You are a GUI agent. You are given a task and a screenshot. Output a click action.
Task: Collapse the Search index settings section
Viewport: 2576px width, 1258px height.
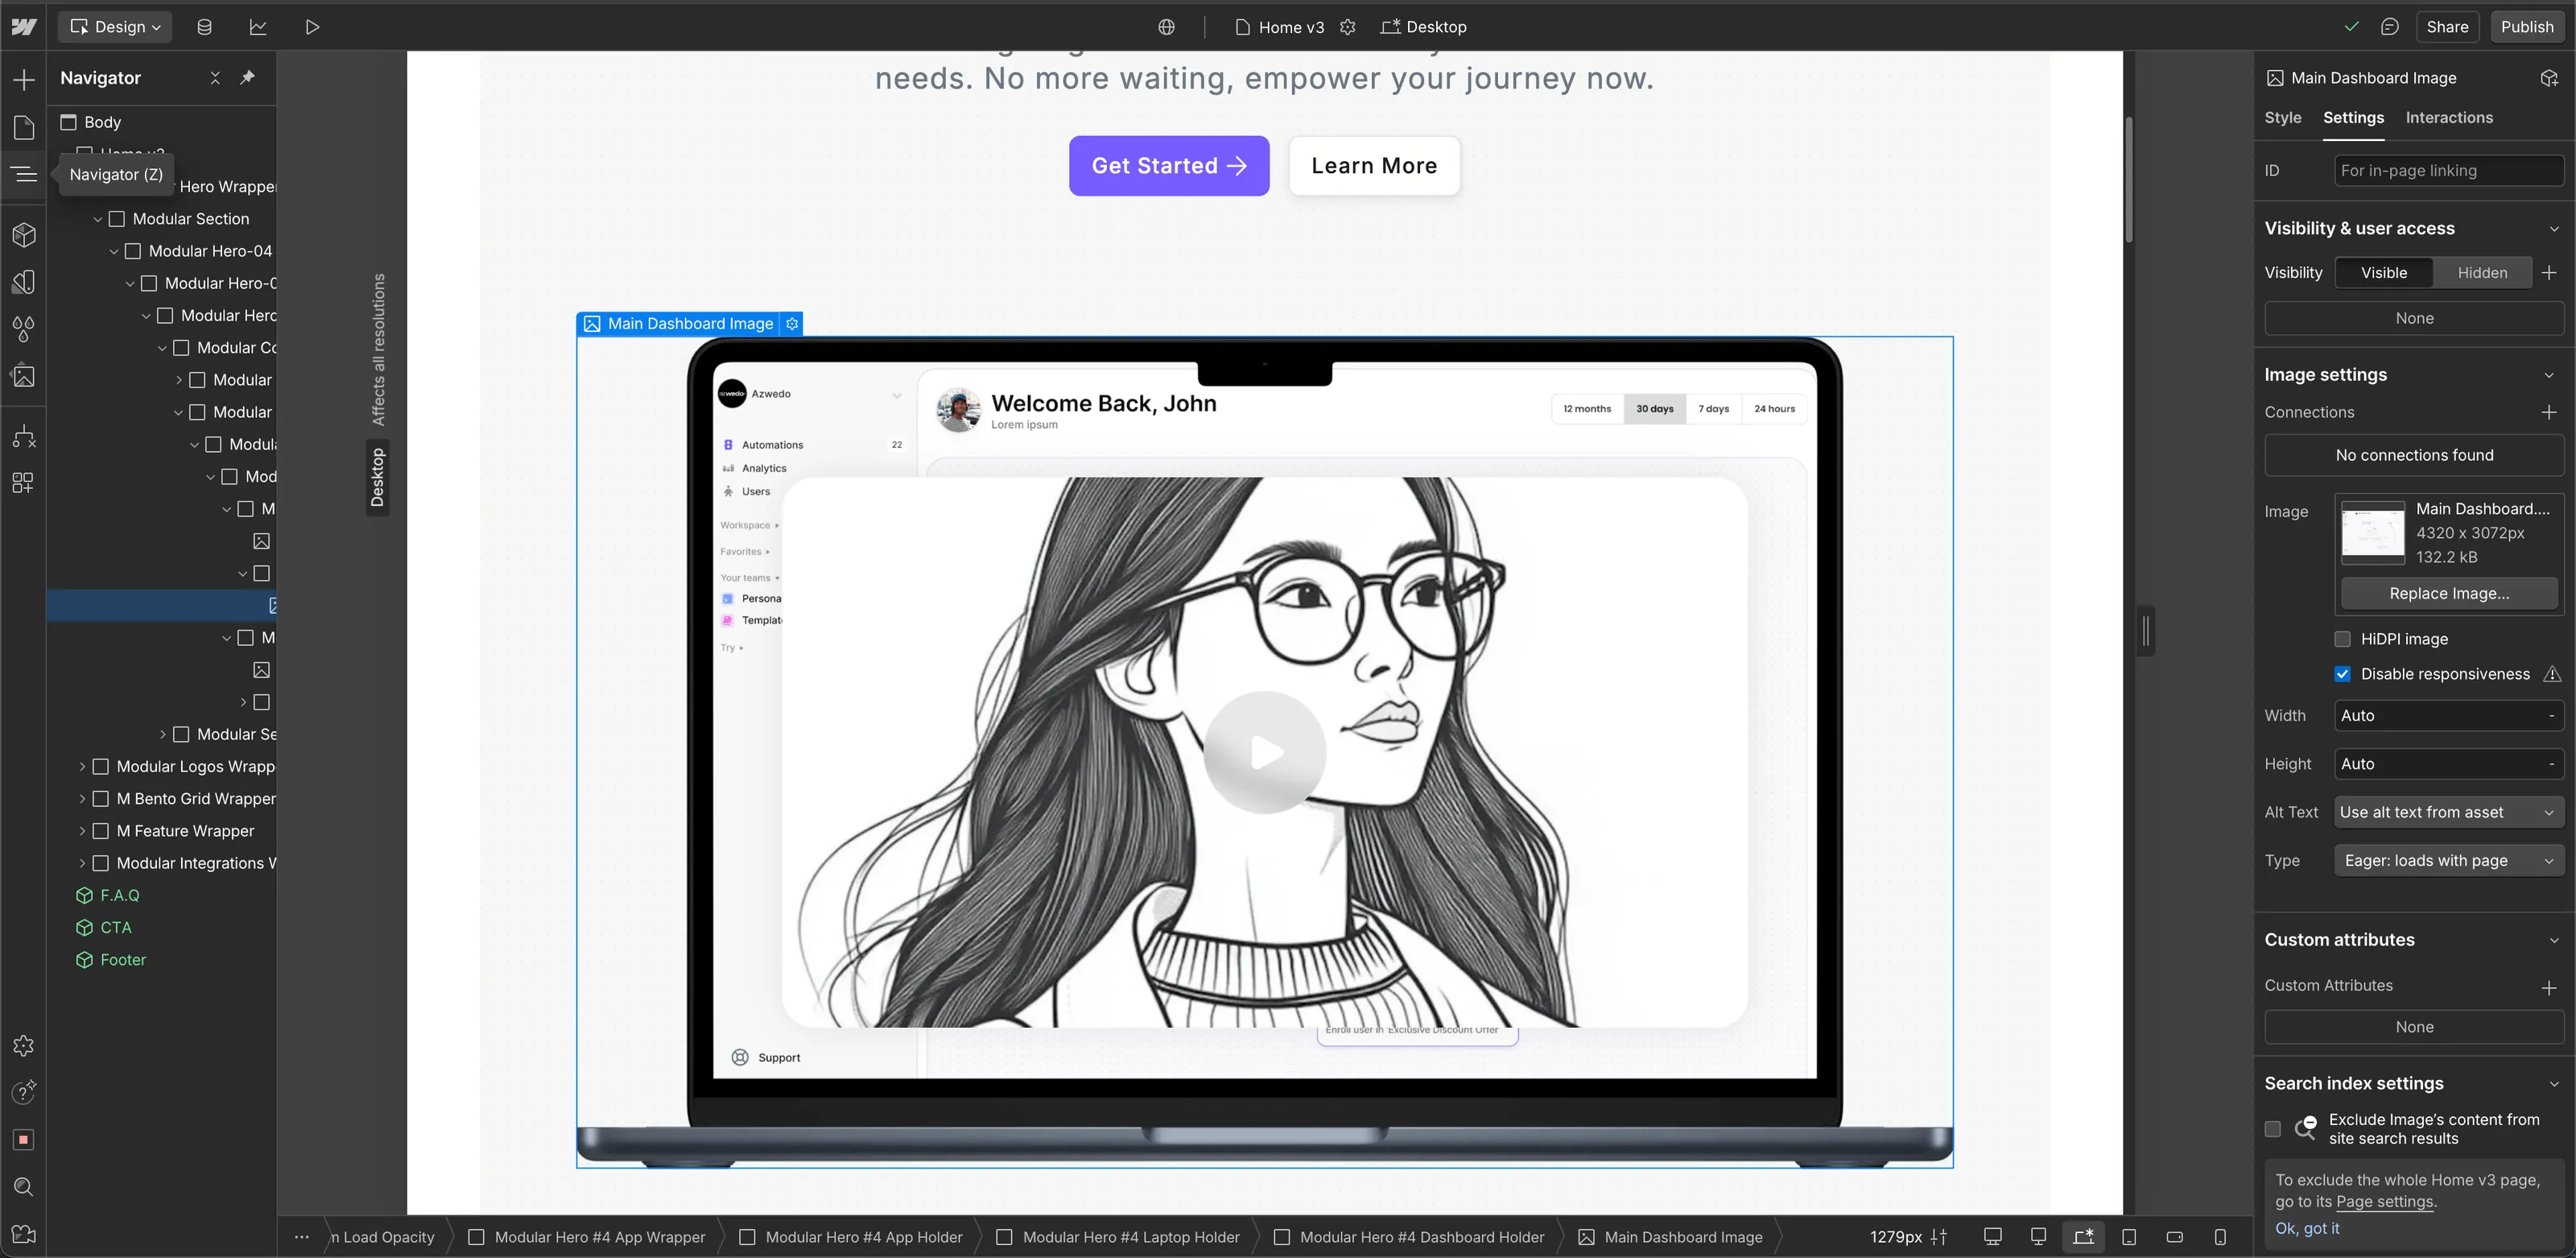tap(2553, 1084)
